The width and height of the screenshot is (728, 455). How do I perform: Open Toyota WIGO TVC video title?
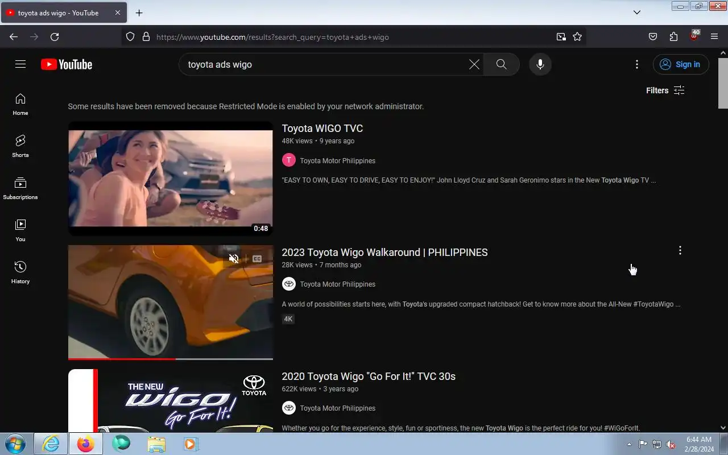(x=322, y=129)
